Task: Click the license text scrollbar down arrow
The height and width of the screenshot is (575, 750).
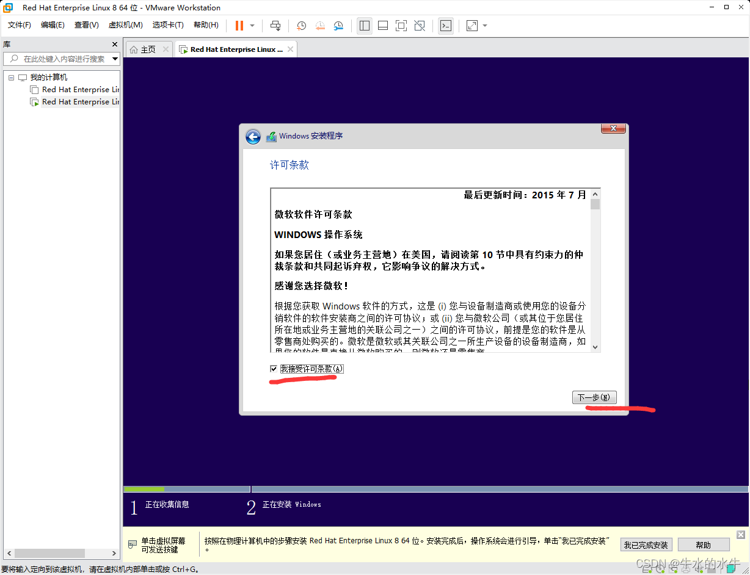Action: click(x=595, y=347)
